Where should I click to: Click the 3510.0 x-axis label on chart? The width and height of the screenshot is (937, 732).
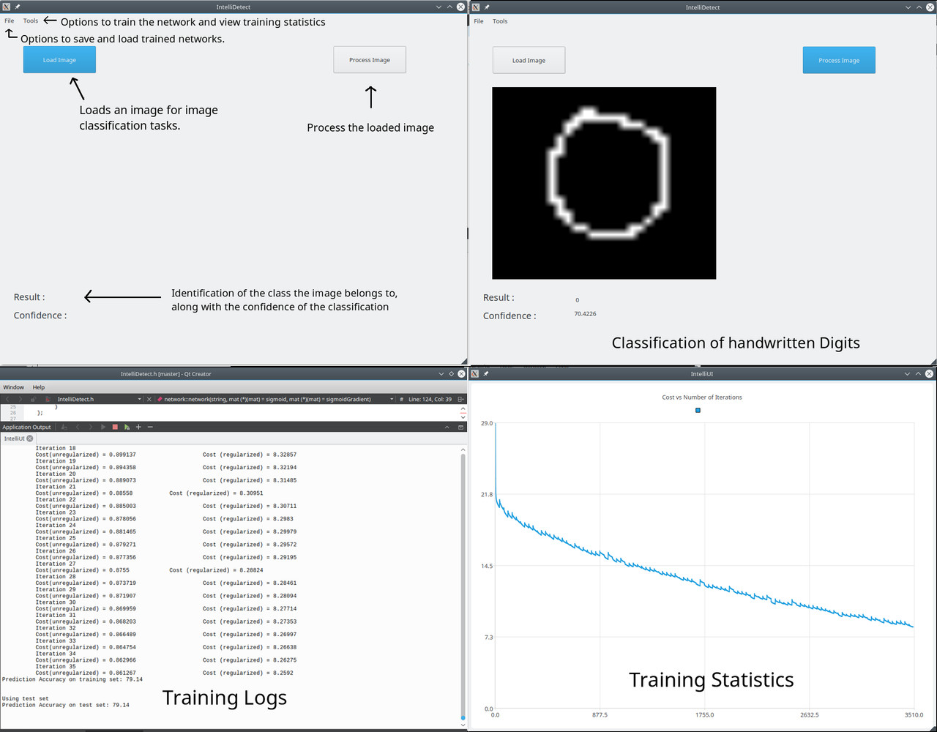913,715
